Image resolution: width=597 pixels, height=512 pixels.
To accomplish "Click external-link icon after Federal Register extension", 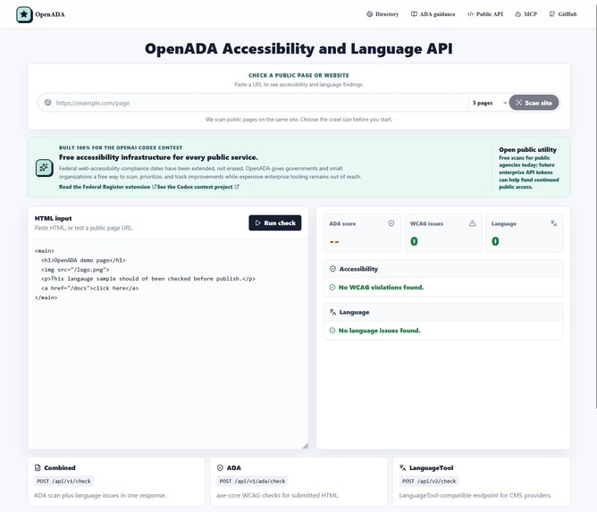I will point(155,187).
